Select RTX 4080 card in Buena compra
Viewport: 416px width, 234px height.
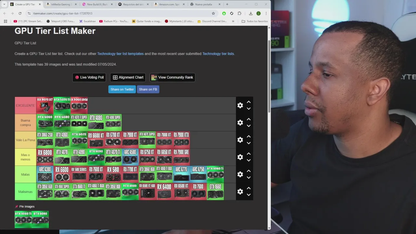[x=96, y=123]
